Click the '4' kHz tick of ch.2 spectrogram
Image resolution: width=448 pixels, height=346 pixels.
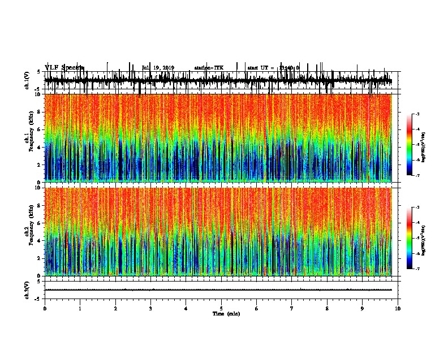40,241
